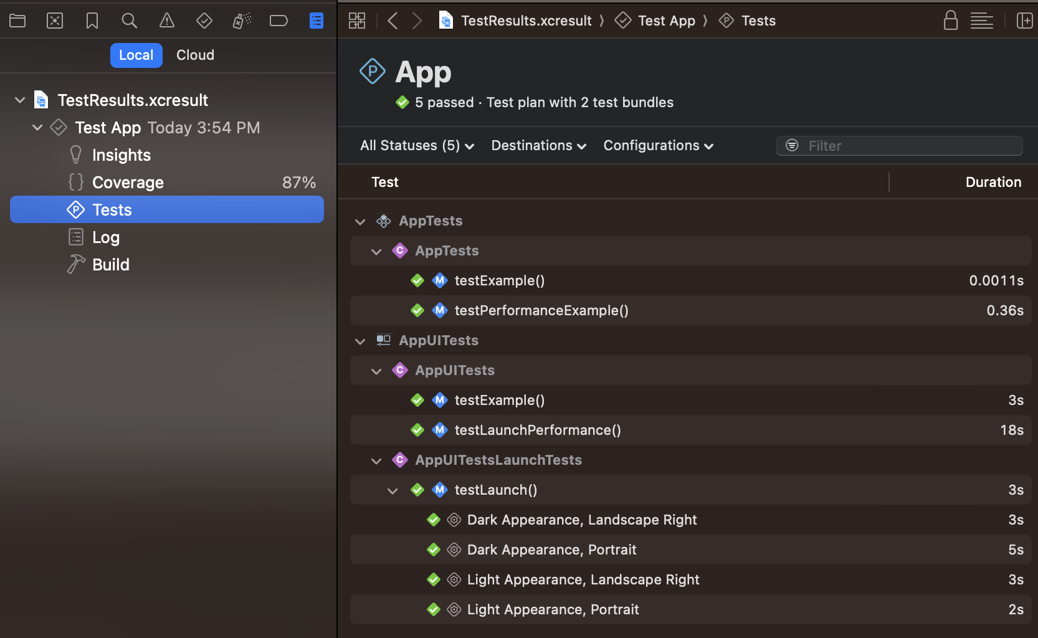Click the green check beside testPerformanceExample()
The width and height of the screenshot is (1038, 638).
coord(417,310)
